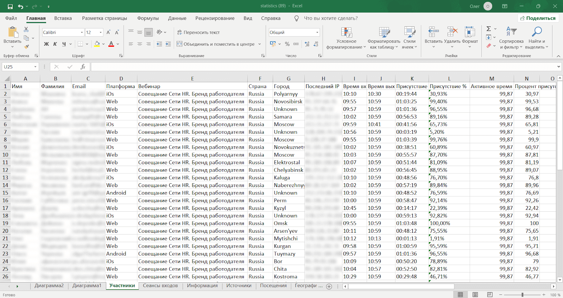Toggle italic К formatting
563x298 pixels.
tap(55, 44)
